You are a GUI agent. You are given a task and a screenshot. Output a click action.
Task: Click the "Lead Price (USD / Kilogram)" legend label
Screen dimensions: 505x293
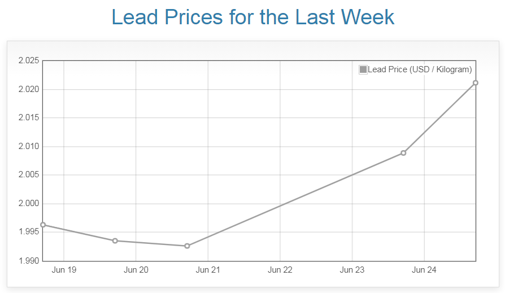[x=420, y=69]
